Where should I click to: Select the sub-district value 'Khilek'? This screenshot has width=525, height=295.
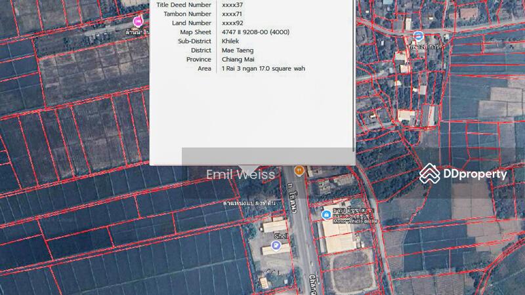230,41
